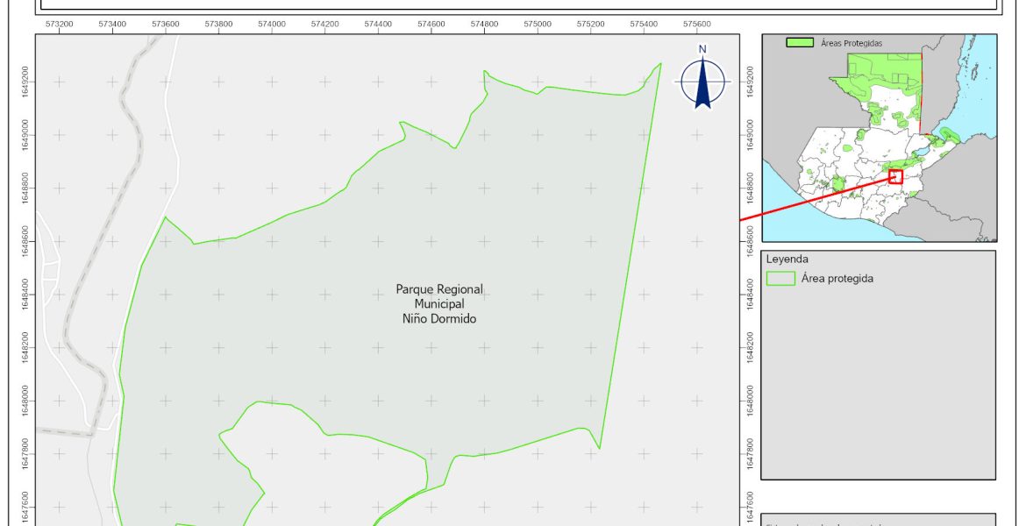The height and width of the screenshot is (526, 1026).
Task: Click the small street block on left map edge
Action: (x=49, y=270)
